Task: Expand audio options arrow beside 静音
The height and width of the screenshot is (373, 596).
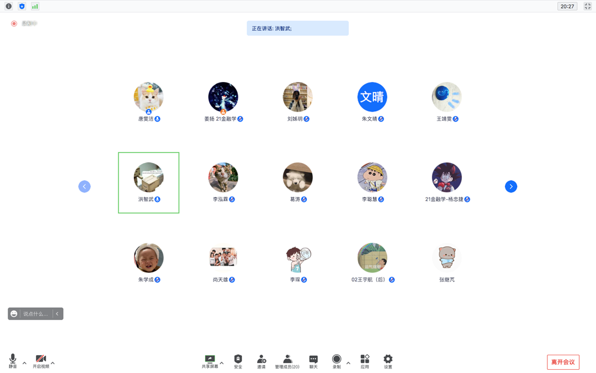Action: tap(24, 363)
